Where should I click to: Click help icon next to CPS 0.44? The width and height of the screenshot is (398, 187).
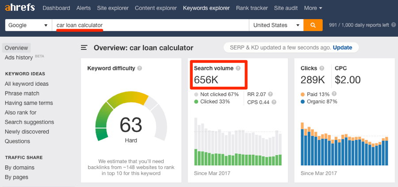pos(274,102)
